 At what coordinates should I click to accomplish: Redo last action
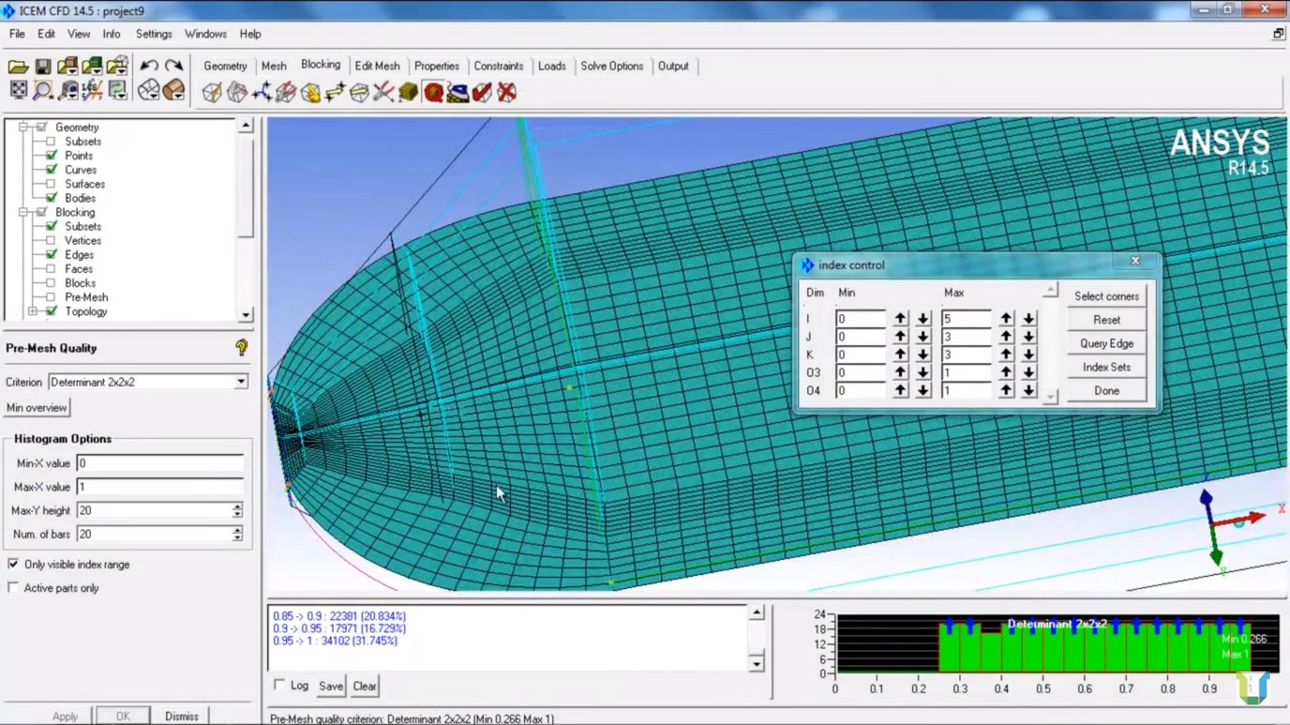coord(173,65)
